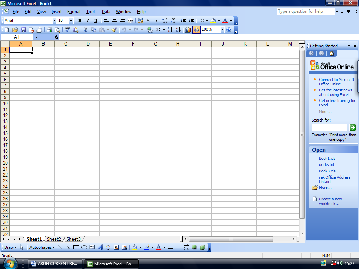This screenshot has width=359, height=269.
Task: Click the Format Painter icon
Action: pos(114,30)
